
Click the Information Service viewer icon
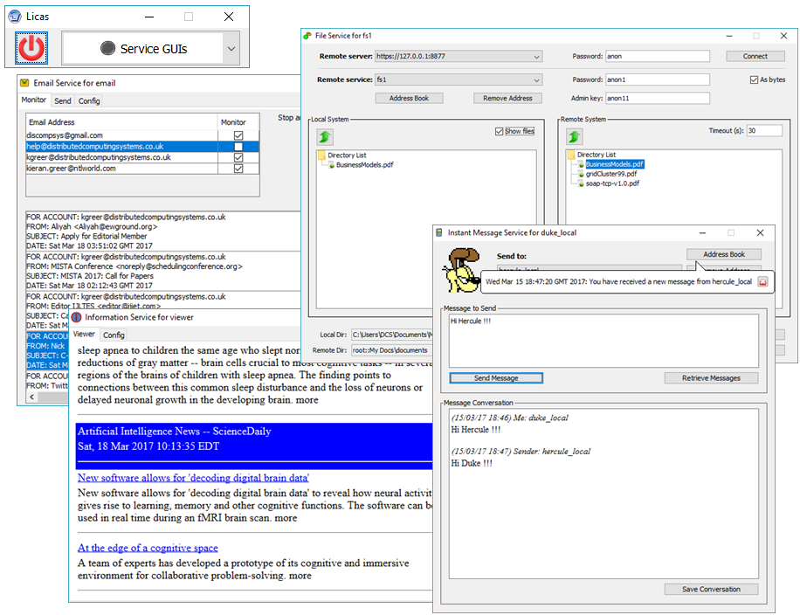(x=75, y=315)
